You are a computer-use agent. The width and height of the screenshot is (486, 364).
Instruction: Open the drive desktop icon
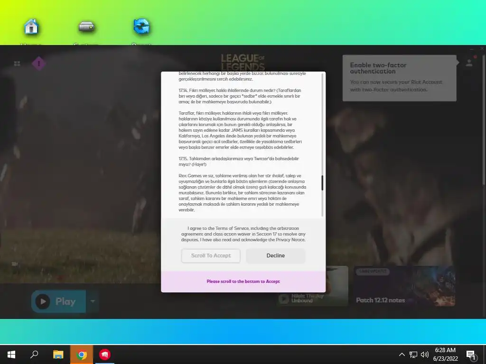coord(86,27)
